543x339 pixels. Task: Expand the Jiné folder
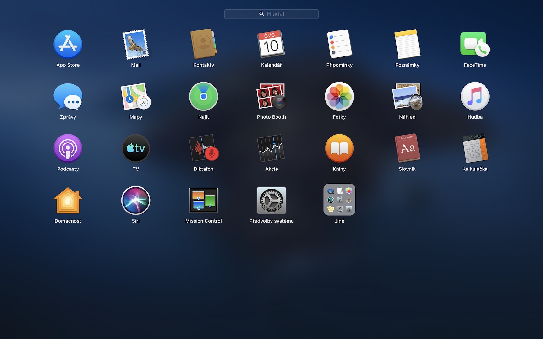coord(339,200)
